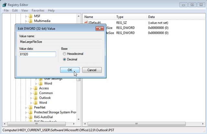The image size is (207, 134).
Task: Select the Access tree label
Action: (x=44, y=88)
